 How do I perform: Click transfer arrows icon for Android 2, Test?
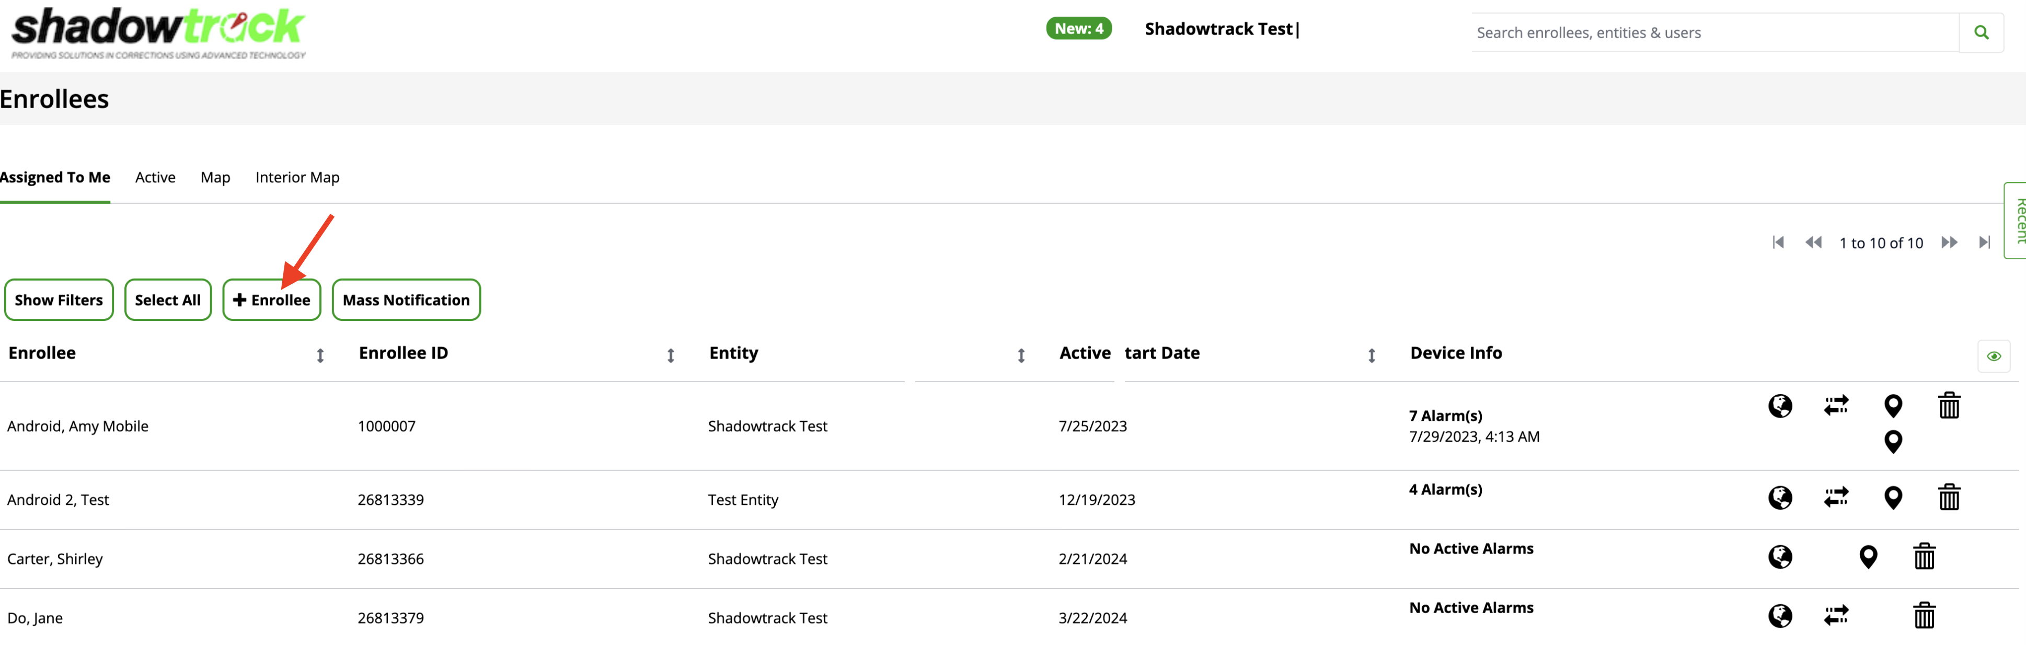point(1836,497)
